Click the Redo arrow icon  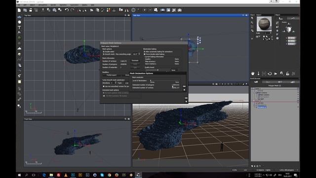(73, 10)
